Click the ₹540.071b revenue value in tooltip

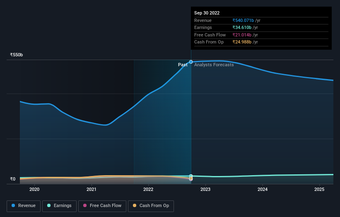coord(243,20)
